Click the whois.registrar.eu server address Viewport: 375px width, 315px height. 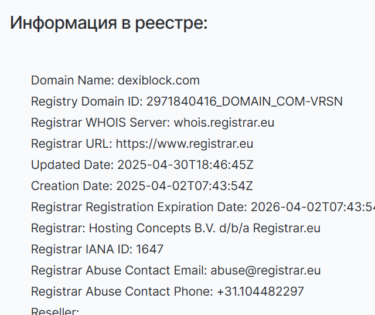pos(224,123)
